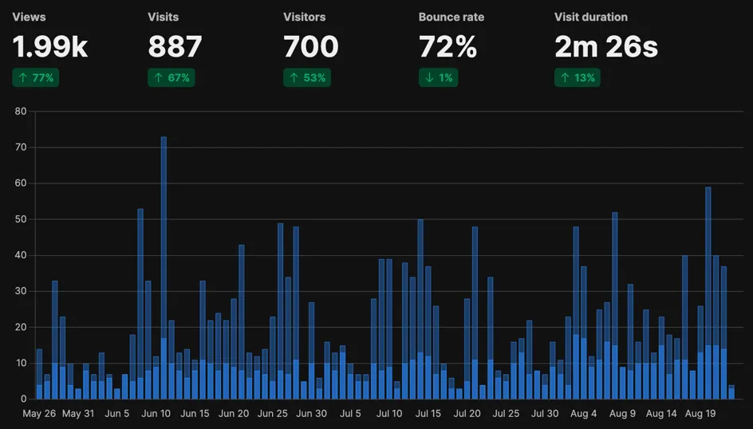Image resolution: width=753 pixels, height=429 pixels.
Task: Click the up arrow in the 53% badge
Action: tap(294, 78)
